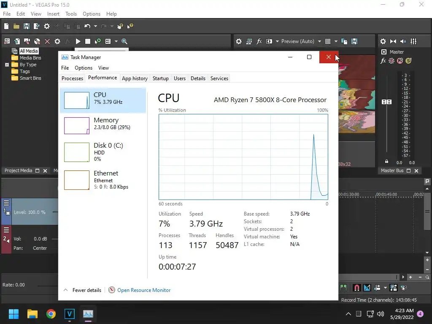
Task: Delete selected media with red X icon
Action: point(47,41)
